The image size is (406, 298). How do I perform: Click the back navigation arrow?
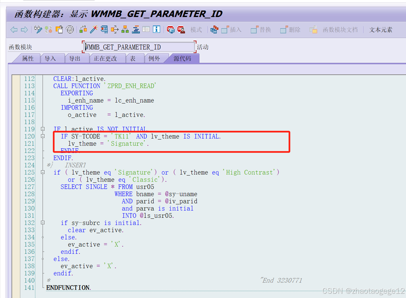[13, 30]
